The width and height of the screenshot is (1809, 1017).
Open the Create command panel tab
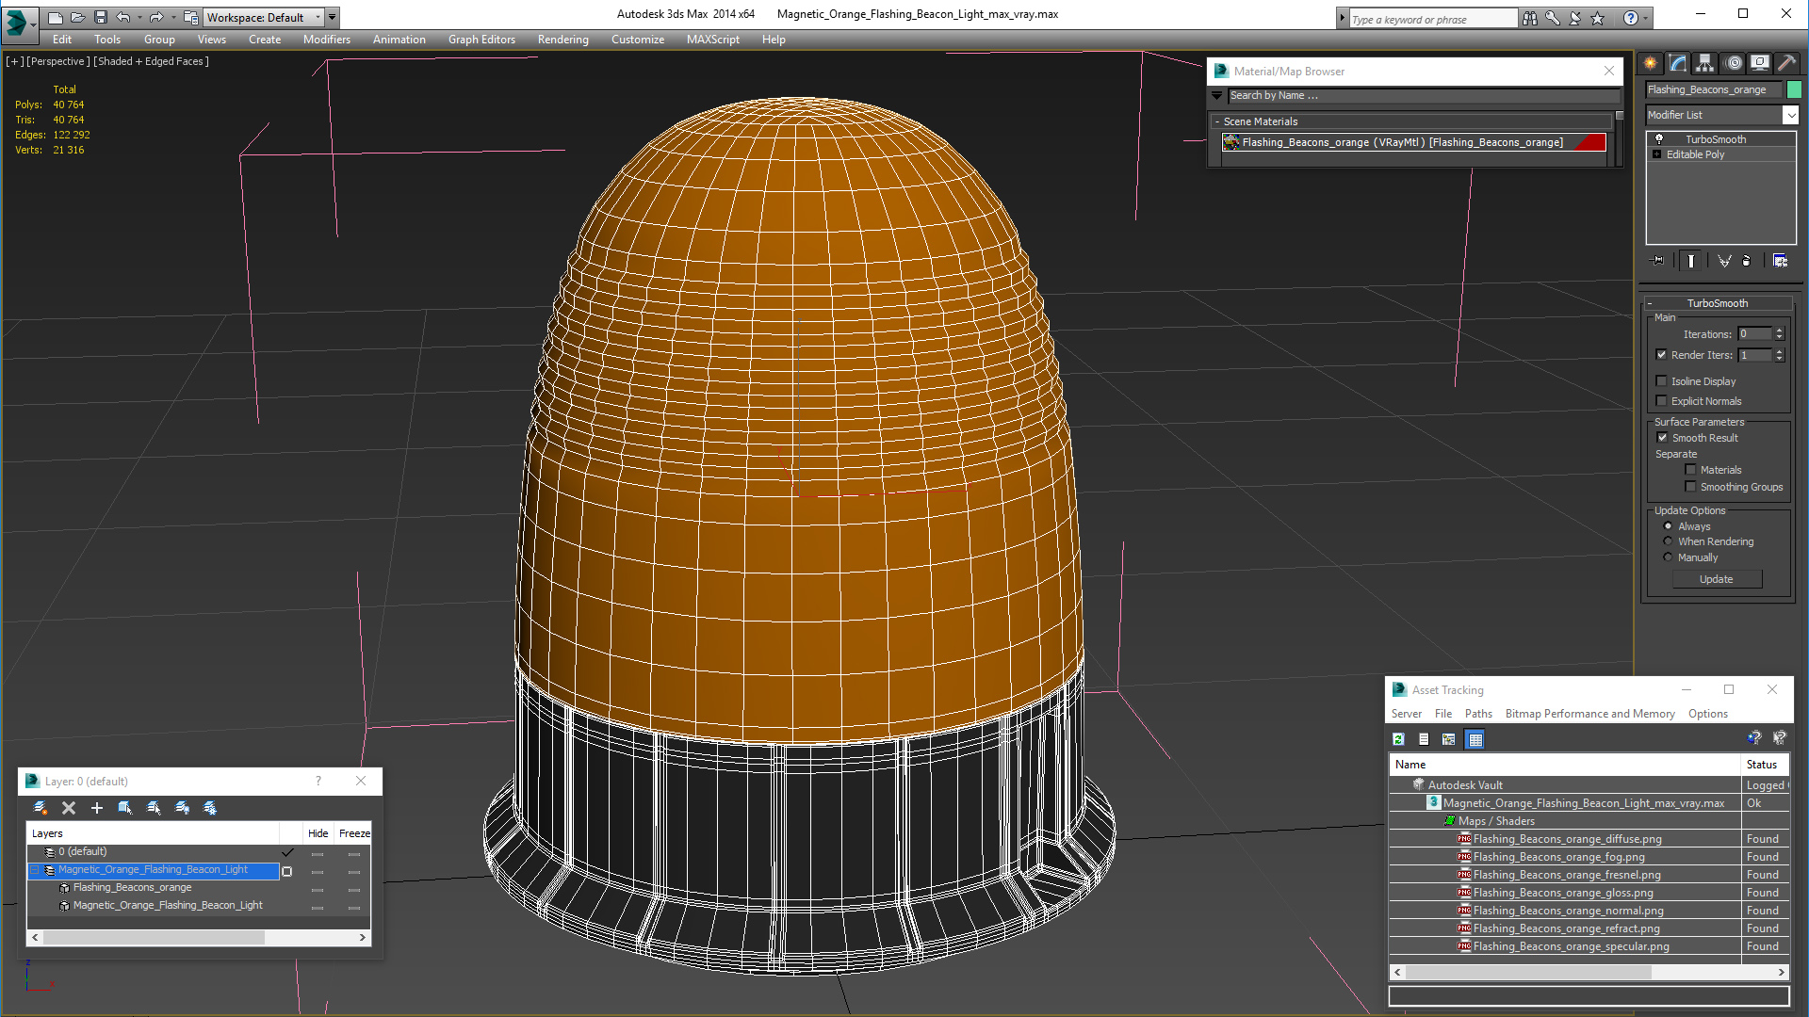(1651, 63)
